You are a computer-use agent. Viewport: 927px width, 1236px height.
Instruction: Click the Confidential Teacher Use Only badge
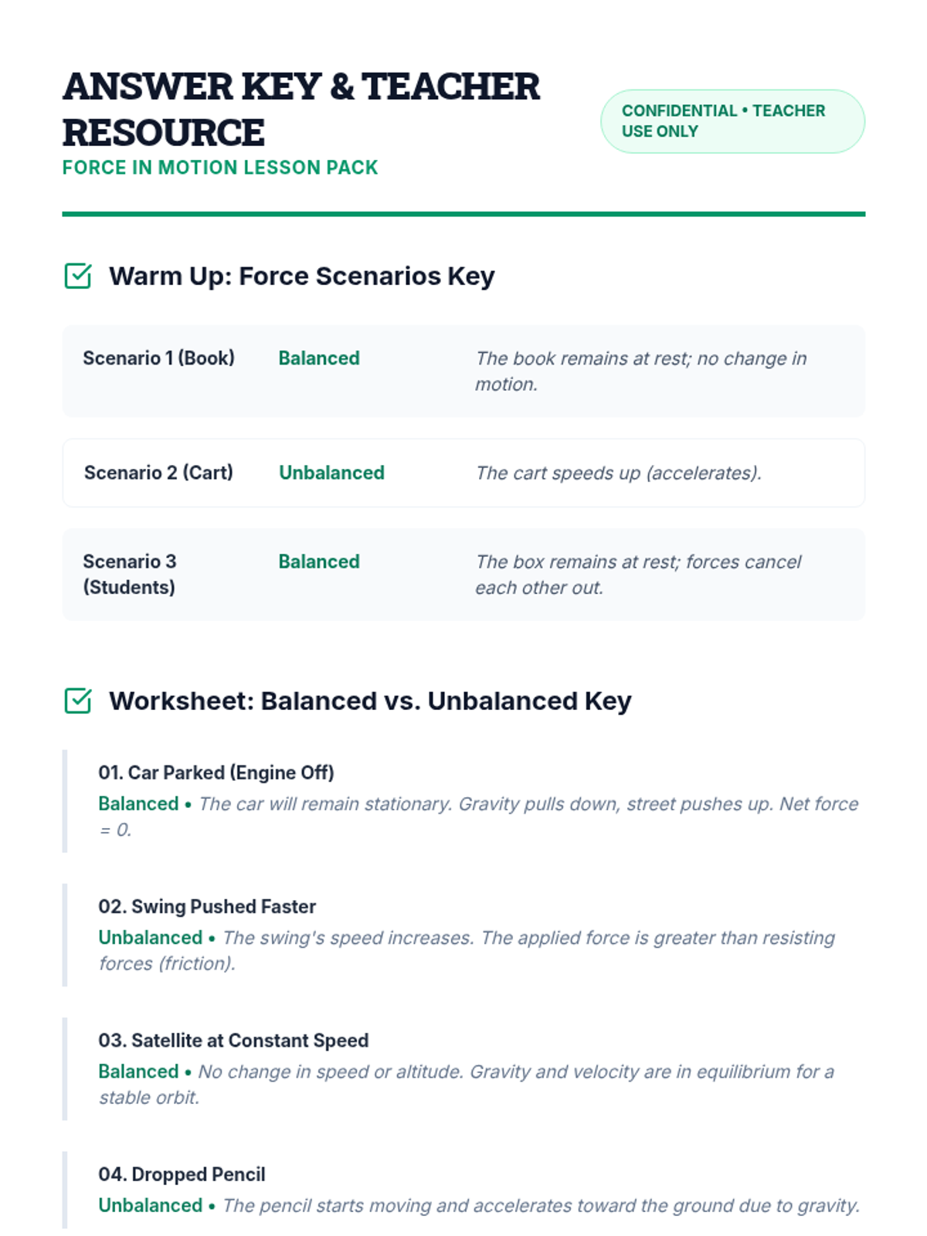click(732, 121)
